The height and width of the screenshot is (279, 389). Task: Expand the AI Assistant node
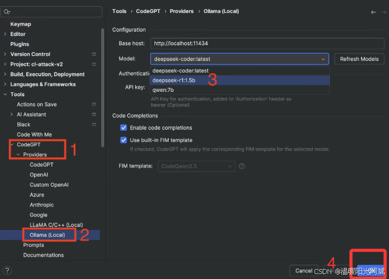click(x=11, y=114)
